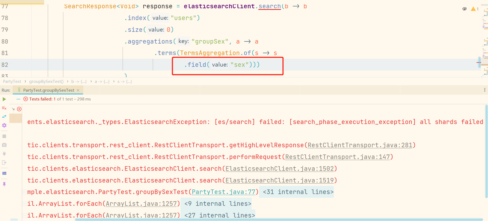Click the editor vertical scrollbar thumb
Image resolution: width=488 pixels, height=221 pixels.
(x=479, y=62)
